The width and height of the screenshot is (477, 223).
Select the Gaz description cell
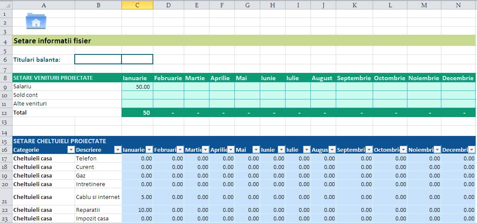(98, 175)
